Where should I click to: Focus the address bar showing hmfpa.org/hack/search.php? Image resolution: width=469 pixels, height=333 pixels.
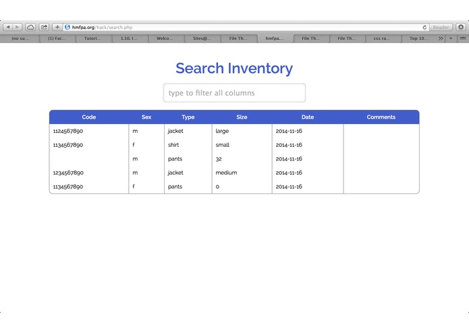[245, 27]
